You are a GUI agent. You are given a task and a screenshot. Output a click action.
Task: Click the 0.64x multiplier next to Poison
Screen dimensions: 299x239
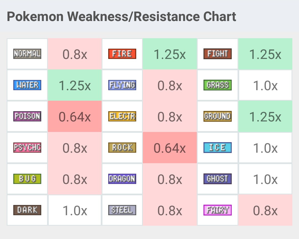pyautogui.click(x=74, y=116)
